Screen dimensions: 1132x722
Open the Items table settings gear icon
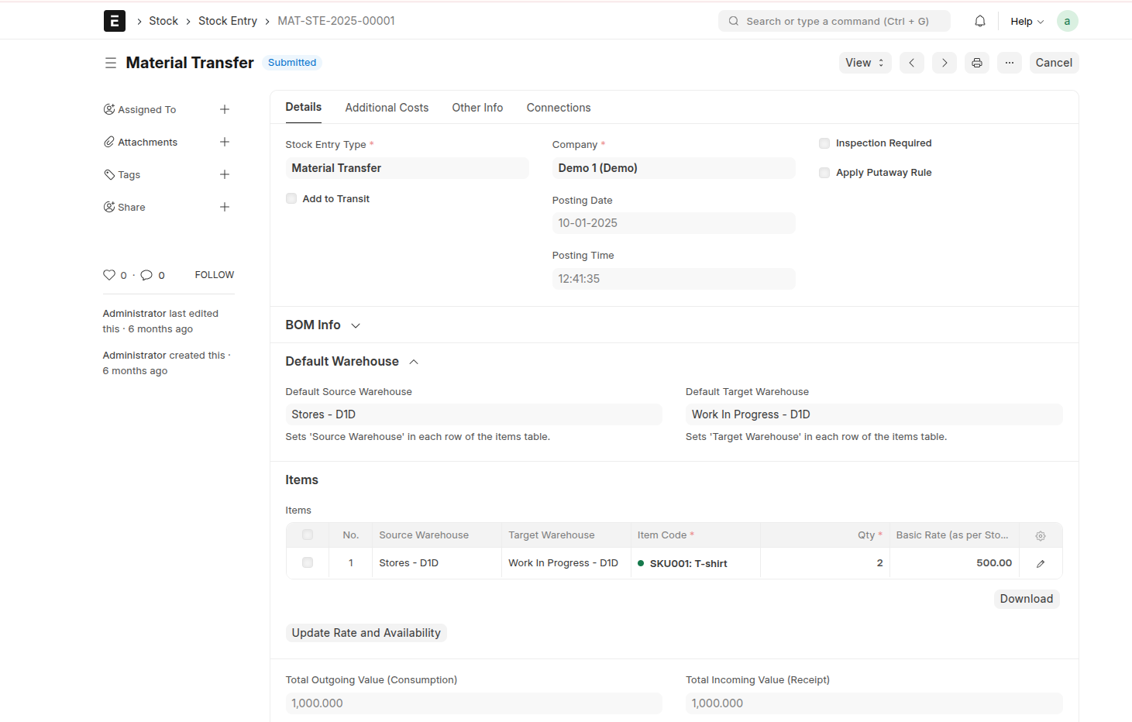(1040, 535)
